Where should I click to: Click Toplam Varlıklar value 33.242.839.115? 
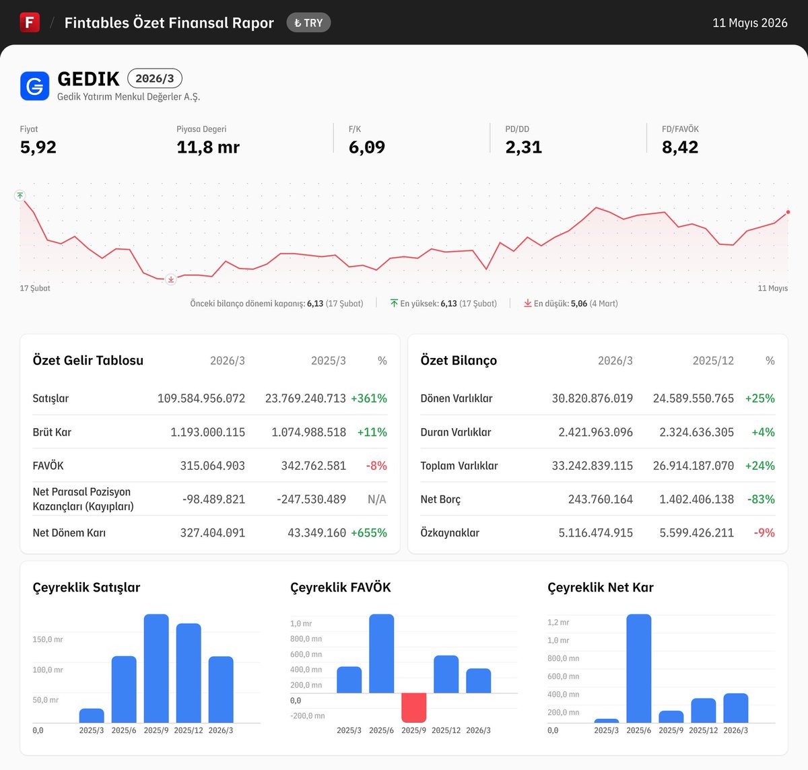click(x=593, y=466)
